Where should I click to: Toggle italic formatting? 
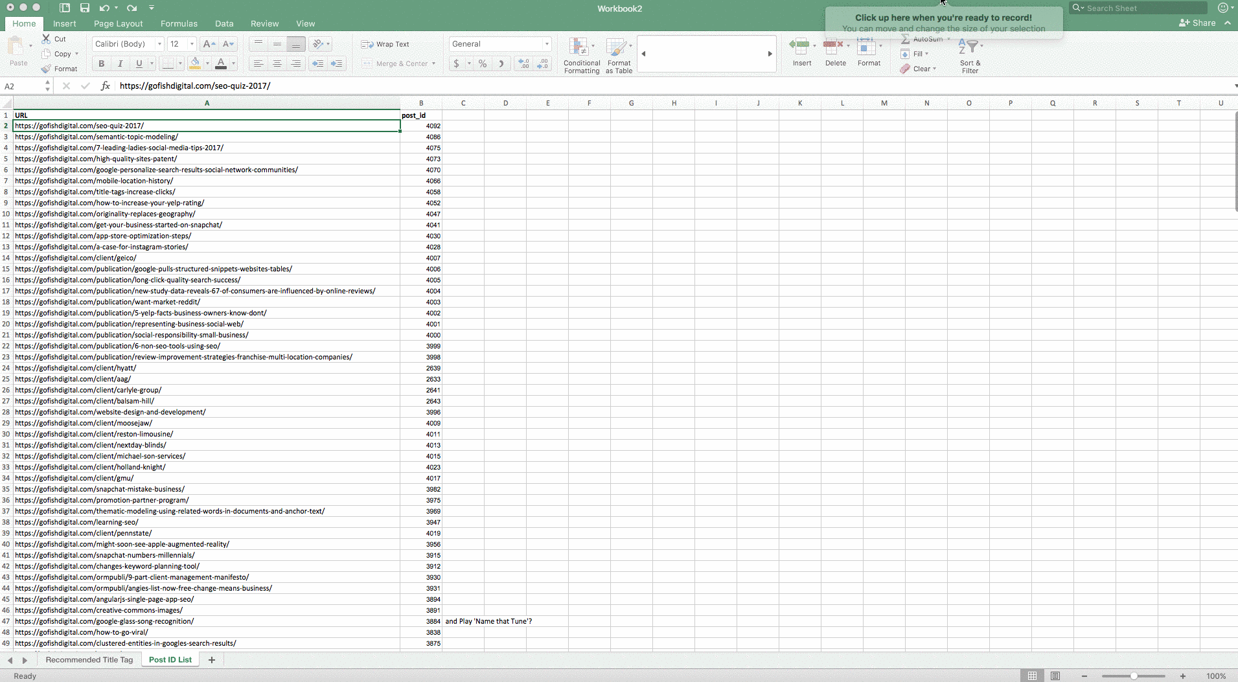pyautogui.click(x=120, y=63)
